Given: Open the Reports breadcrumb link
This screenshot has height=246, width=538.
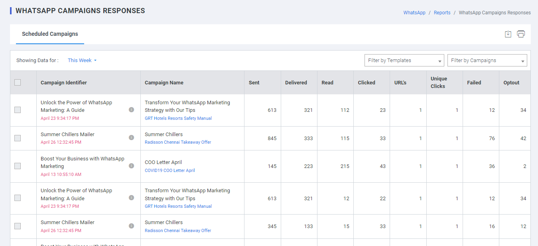Looking at the screenshot, I should (442, 13).
